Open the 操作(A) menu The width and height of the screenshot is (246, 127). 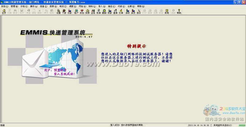click(34, 6)
